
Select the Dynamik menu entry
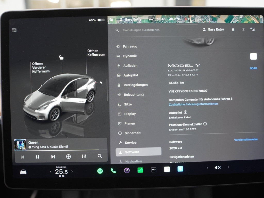(130, 56)
